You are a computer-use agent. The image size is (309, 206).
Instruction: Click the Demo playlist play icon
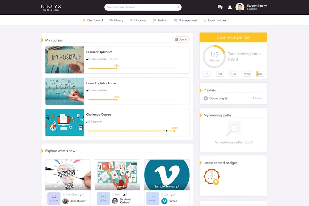[x=206, y=98]
